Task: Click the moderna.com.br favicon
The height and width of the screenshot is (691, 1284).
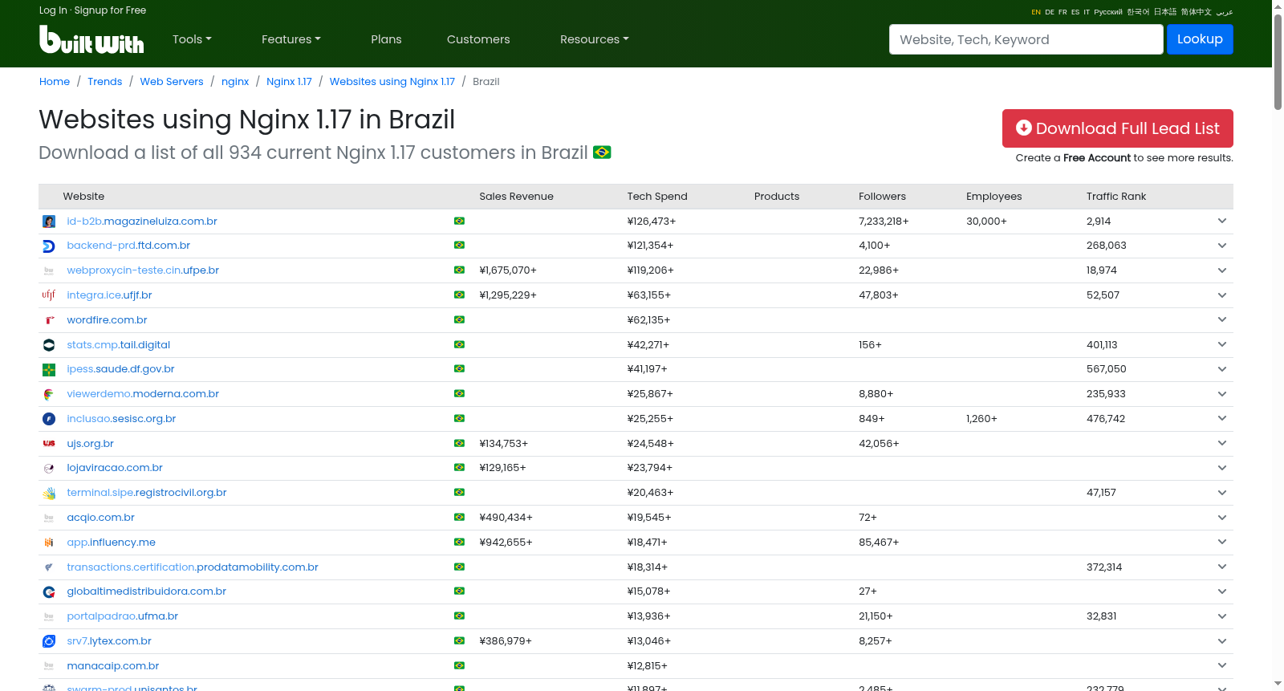Action: click(49, 394)
